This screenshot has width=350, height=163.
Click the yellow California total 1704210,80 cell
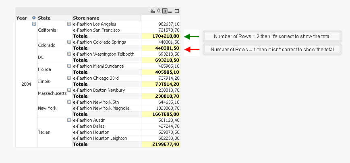(160, 36)
